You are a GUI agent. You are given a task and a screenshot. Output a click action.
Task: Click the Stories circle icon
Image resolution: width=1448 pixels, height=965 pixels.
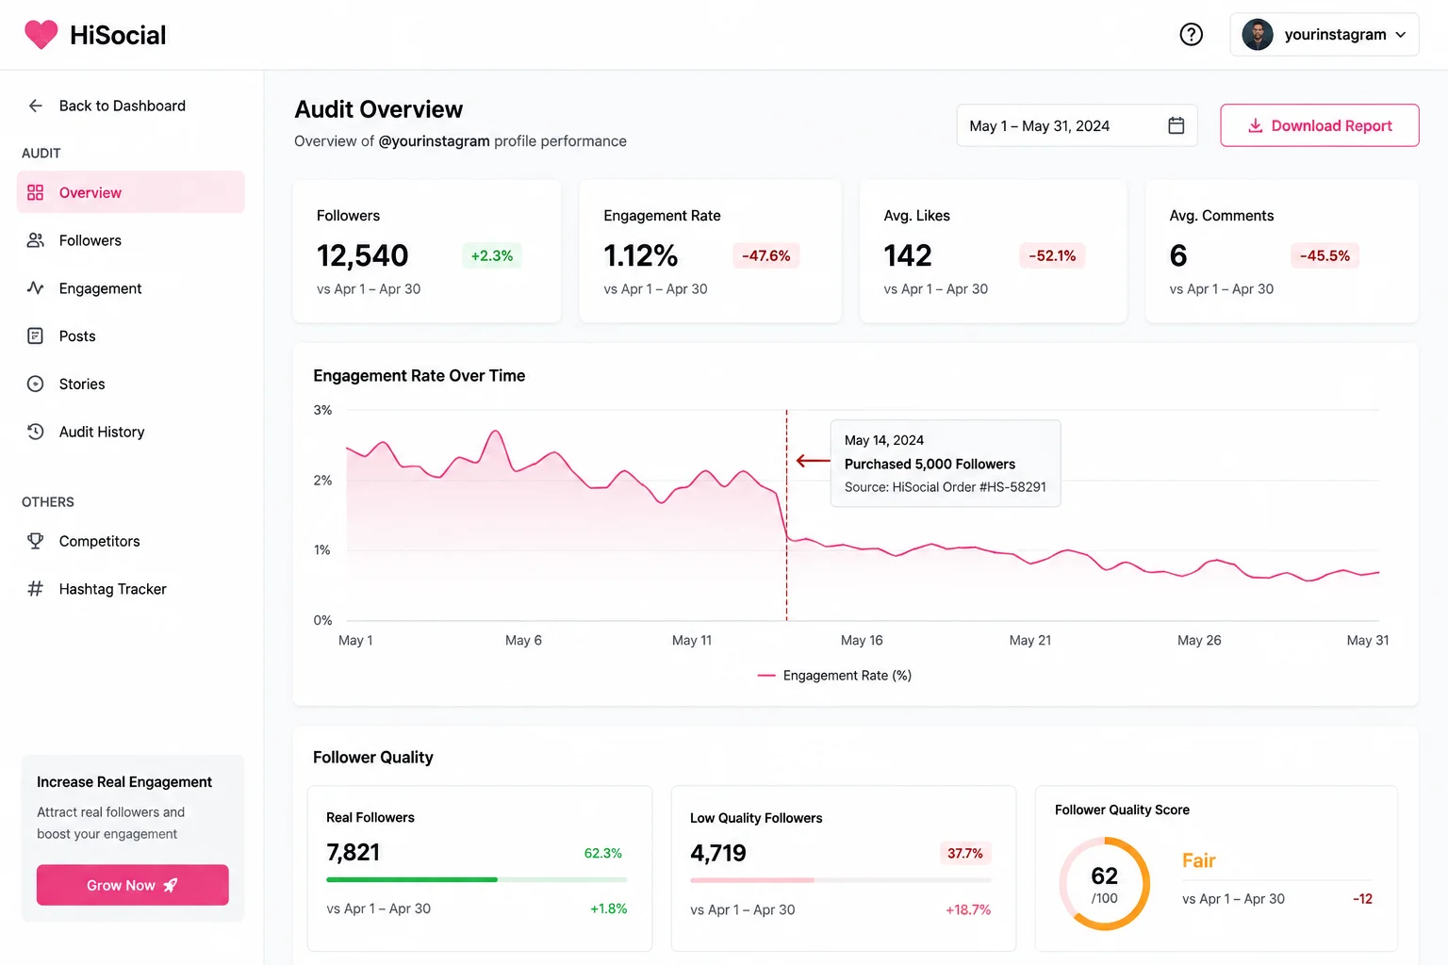coord(35,384)
